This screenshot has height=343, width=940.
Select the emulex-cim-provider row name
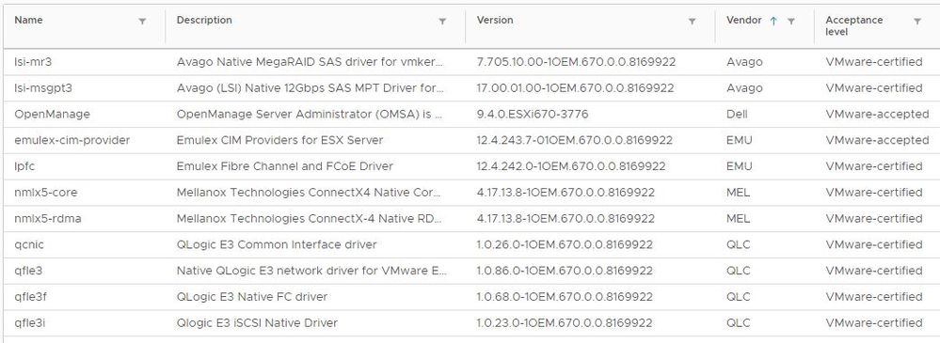(72, 140)
